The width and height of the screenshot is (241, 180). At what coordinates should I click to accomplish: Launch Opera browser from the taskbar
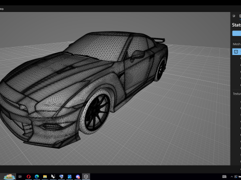(x=29, y=176)
